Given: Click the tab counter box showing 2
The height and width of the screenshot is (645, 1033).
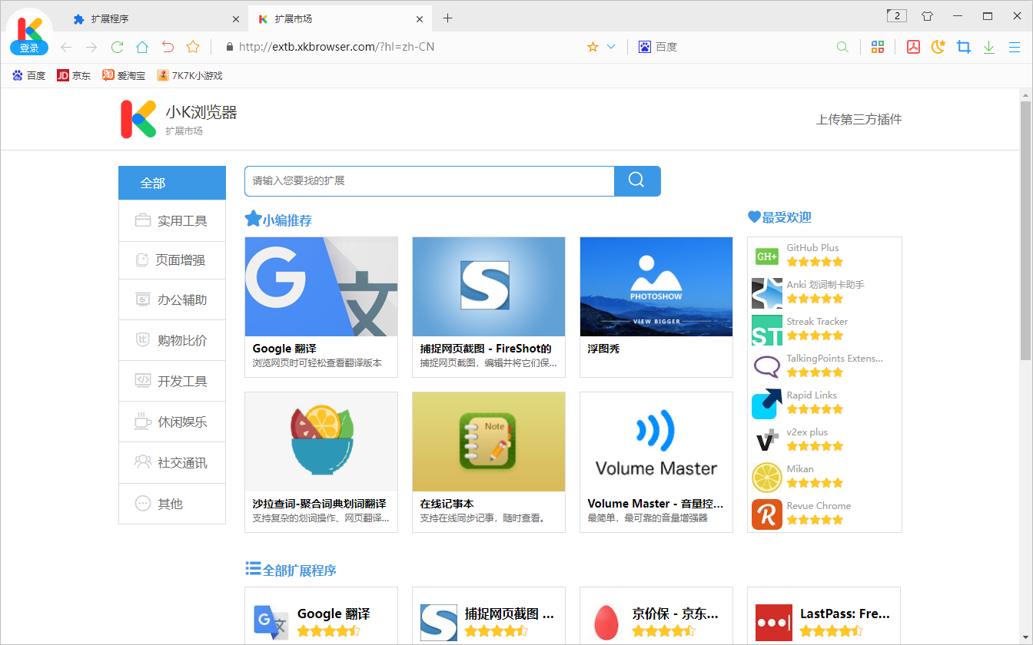Looking at the screenshot, I should click(x=897, y=15).
